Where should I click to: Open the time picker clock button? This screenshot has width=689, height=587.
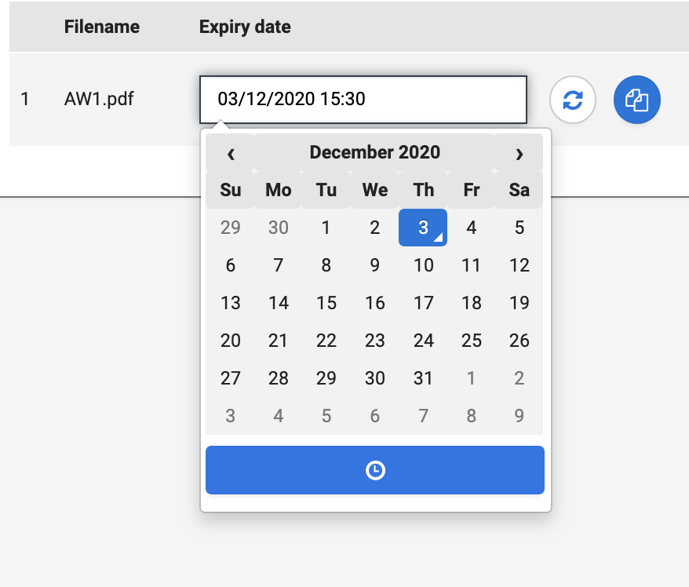point(375,470)
